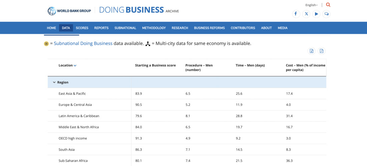
Task: Click East Asia & Pacific score 83.9
Action: pos(138,94)
